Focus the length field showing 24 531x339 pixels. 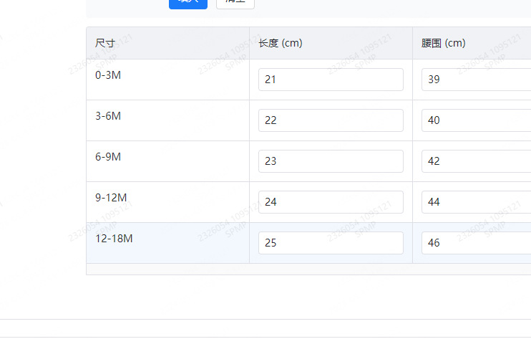pos(331,202)
